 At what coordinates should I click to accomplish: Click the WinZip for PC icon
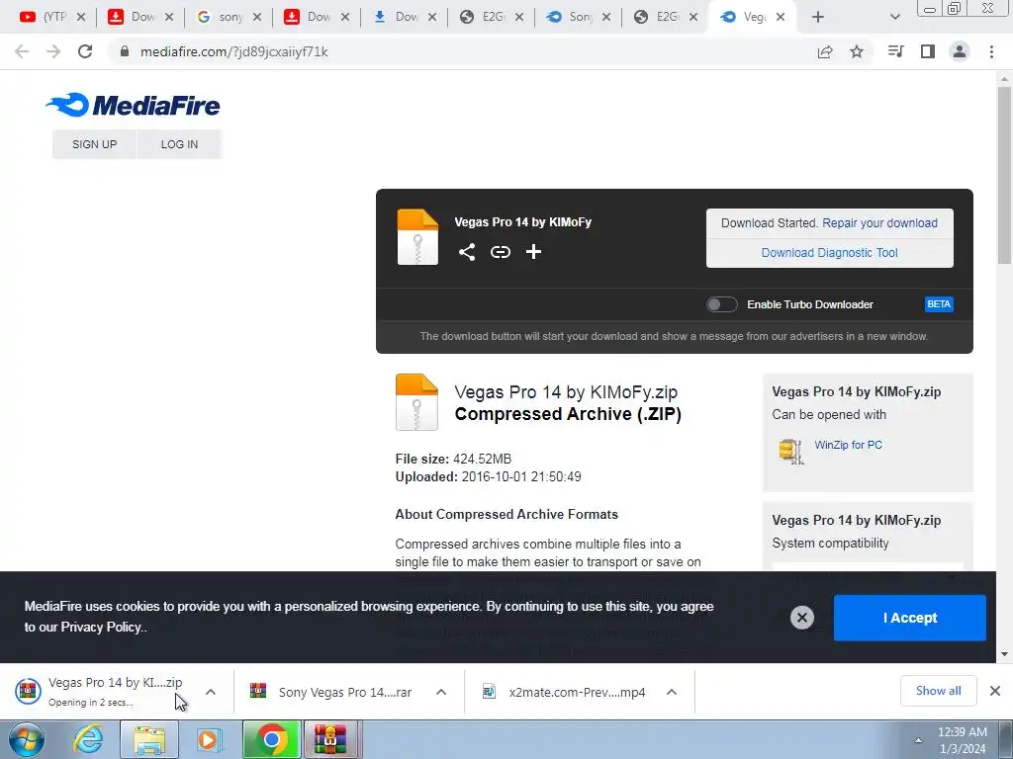click(x=790, y=451)
